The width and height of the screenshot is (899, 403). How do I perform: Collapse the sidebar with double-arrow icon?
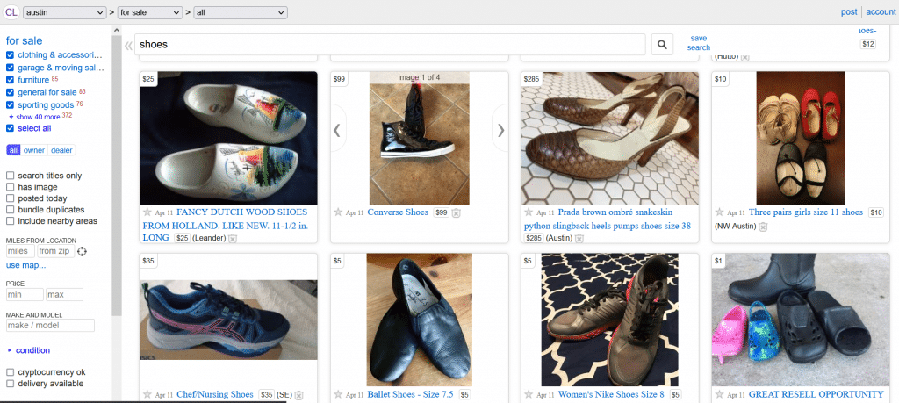[x=128, y=45]
